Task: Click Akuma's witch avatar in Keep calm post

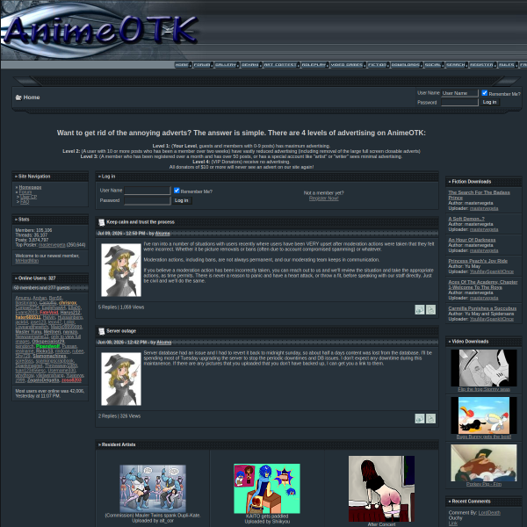Action: click(x=121, y=270)
